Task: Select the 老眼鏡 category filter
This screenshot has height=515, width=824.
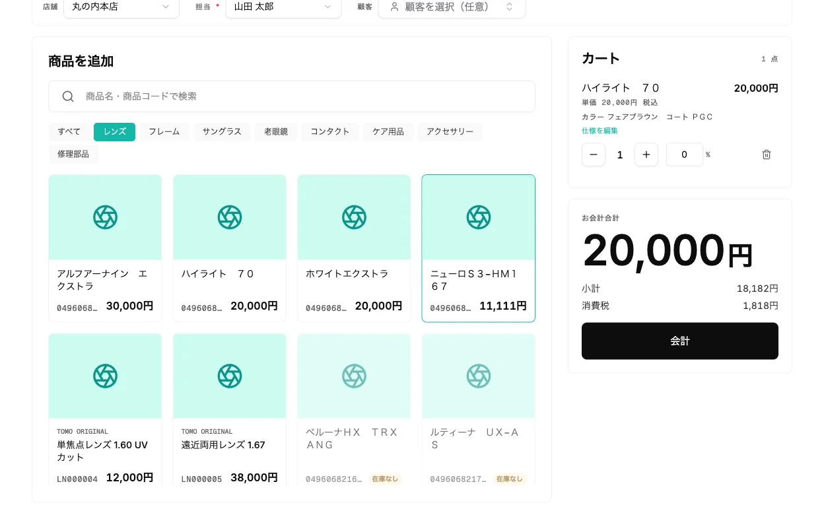Action: [x=276, y=132]
